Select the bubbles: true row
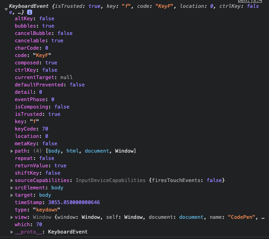Viewport: 269px width, 239px height. tap(34, 26)
